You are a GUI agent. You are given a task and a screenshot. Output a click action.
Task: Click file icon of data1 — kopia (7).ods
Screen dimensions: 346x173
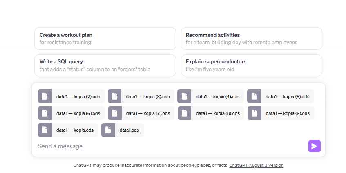pos(115,113)
